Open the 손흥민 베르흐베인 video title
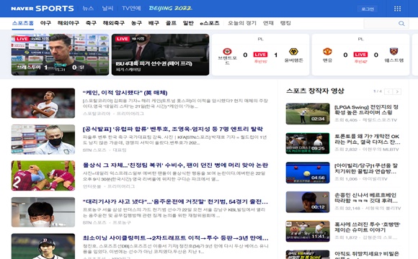Image resolution: width=418 pixels, height=259 pixels. [366, 198]
